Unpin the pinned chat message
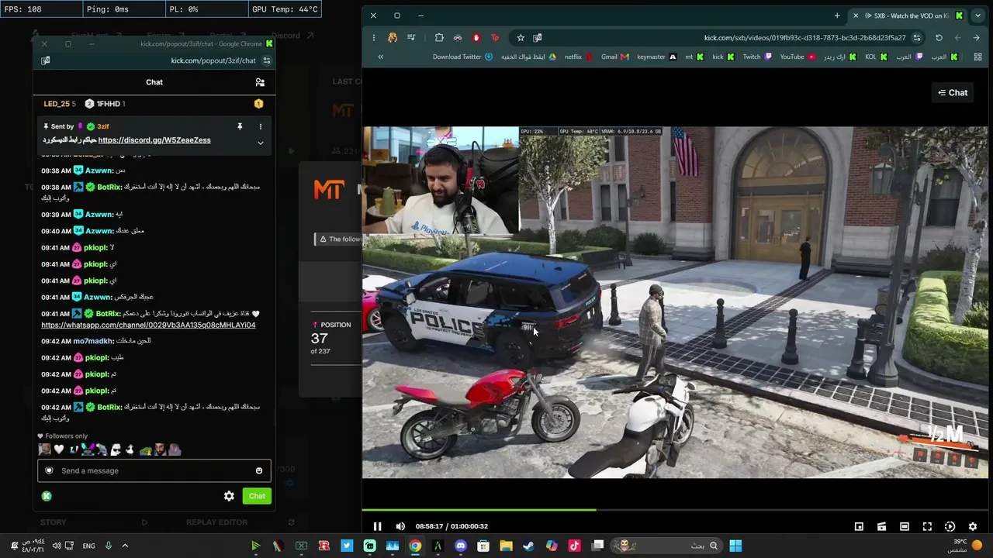 click(x=240, y=126)
